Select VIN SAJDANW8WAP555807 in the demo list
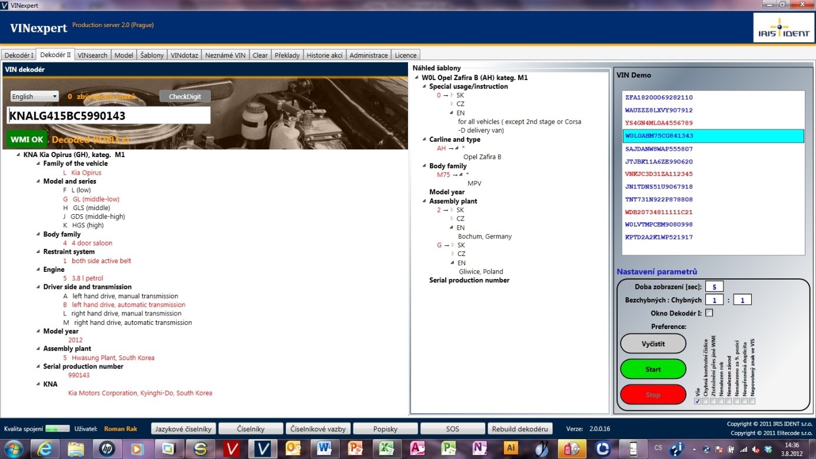The height and width of the screenshot is (459, 816). pyautogui.click(x=714, y=149)
